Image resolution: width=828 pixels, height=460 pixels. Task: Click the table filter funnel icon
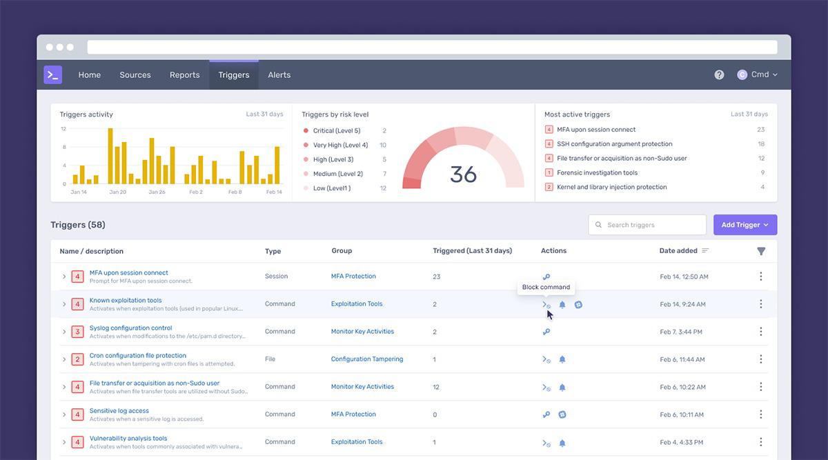pos(761,251)
